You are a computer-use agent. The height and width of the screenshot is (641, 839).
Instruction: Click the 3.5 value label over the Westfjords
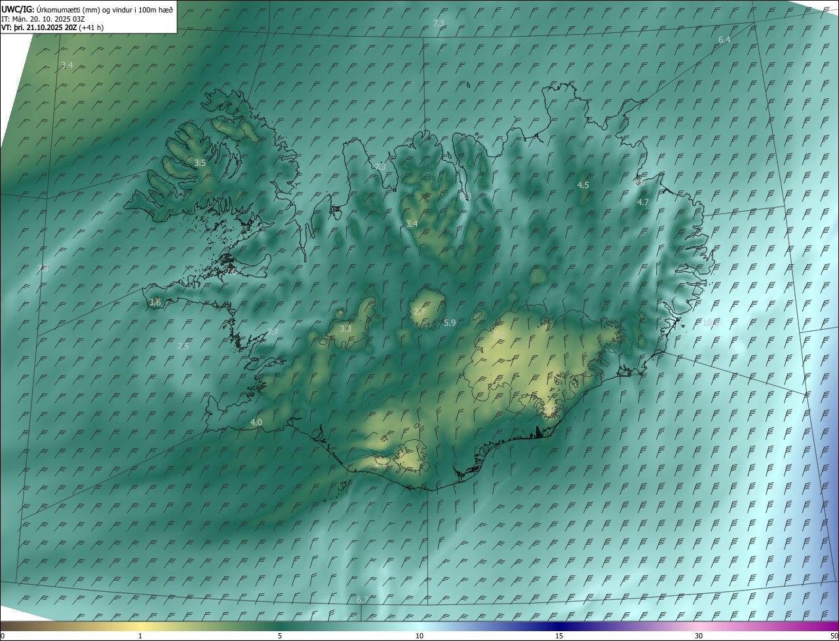[201, 163]
